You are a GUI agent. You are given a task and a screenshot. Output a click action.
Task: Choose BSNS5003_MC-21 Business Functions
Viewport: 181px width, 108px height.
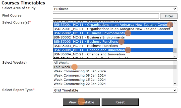(x=86, y=46)
